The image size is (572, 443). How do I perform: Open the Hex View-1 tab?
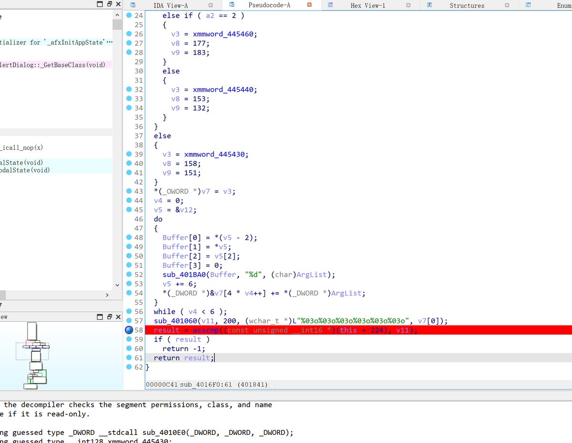click(x=368, y=6)
